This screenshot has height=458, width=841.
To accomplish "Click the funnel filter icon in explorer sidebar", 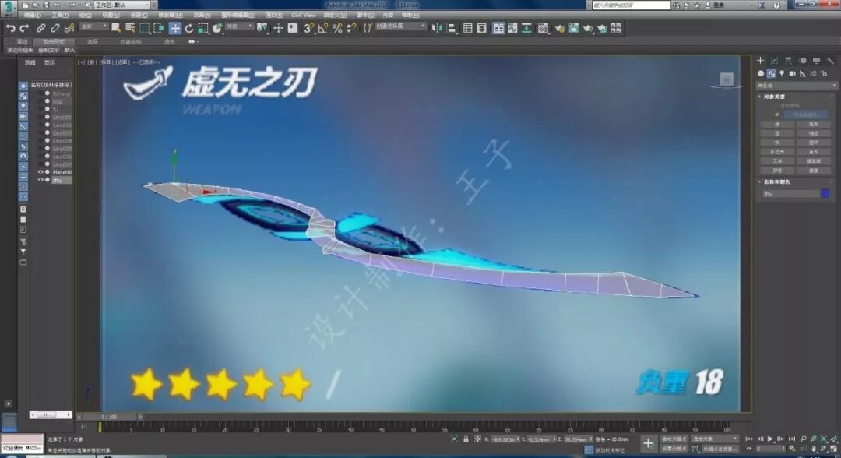I will pos(23,252).
